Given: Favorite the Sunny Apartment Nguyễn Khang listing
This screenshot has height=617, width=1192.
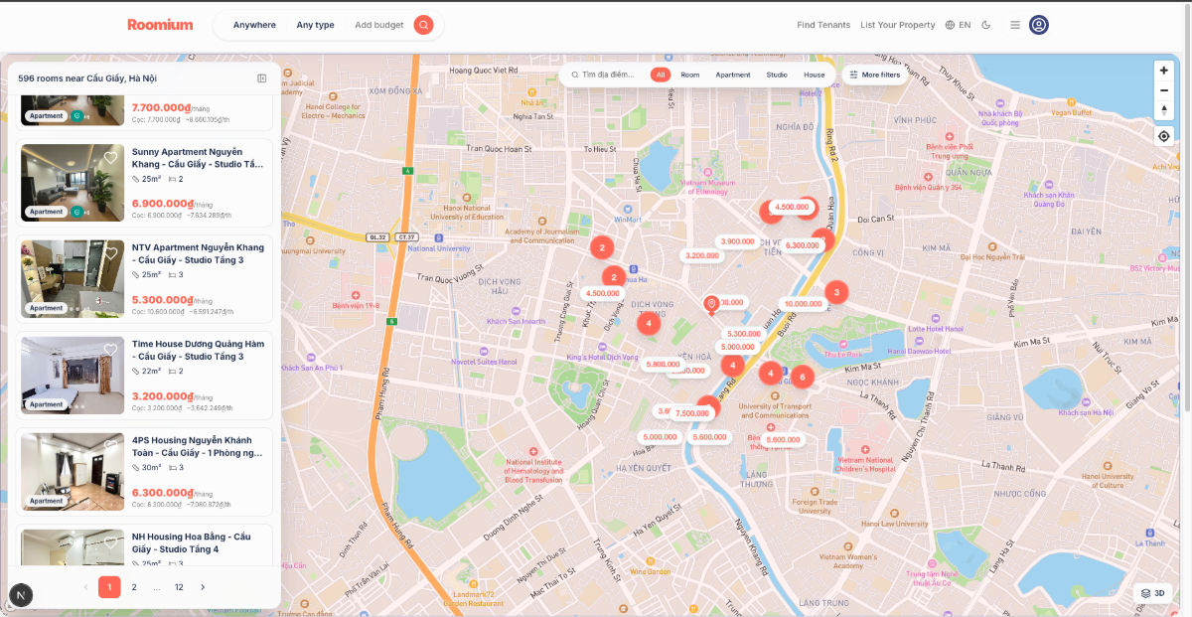Looking at the screenshot, I should (110, 158).
